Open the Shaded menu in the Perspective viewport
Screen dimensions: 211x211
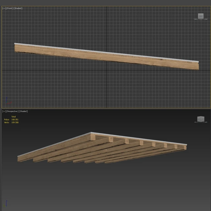pyautogui.click(x=23, y=111)
